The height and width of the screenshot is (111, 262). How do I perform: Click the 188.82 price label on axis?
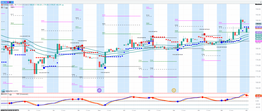coord(258,24)
